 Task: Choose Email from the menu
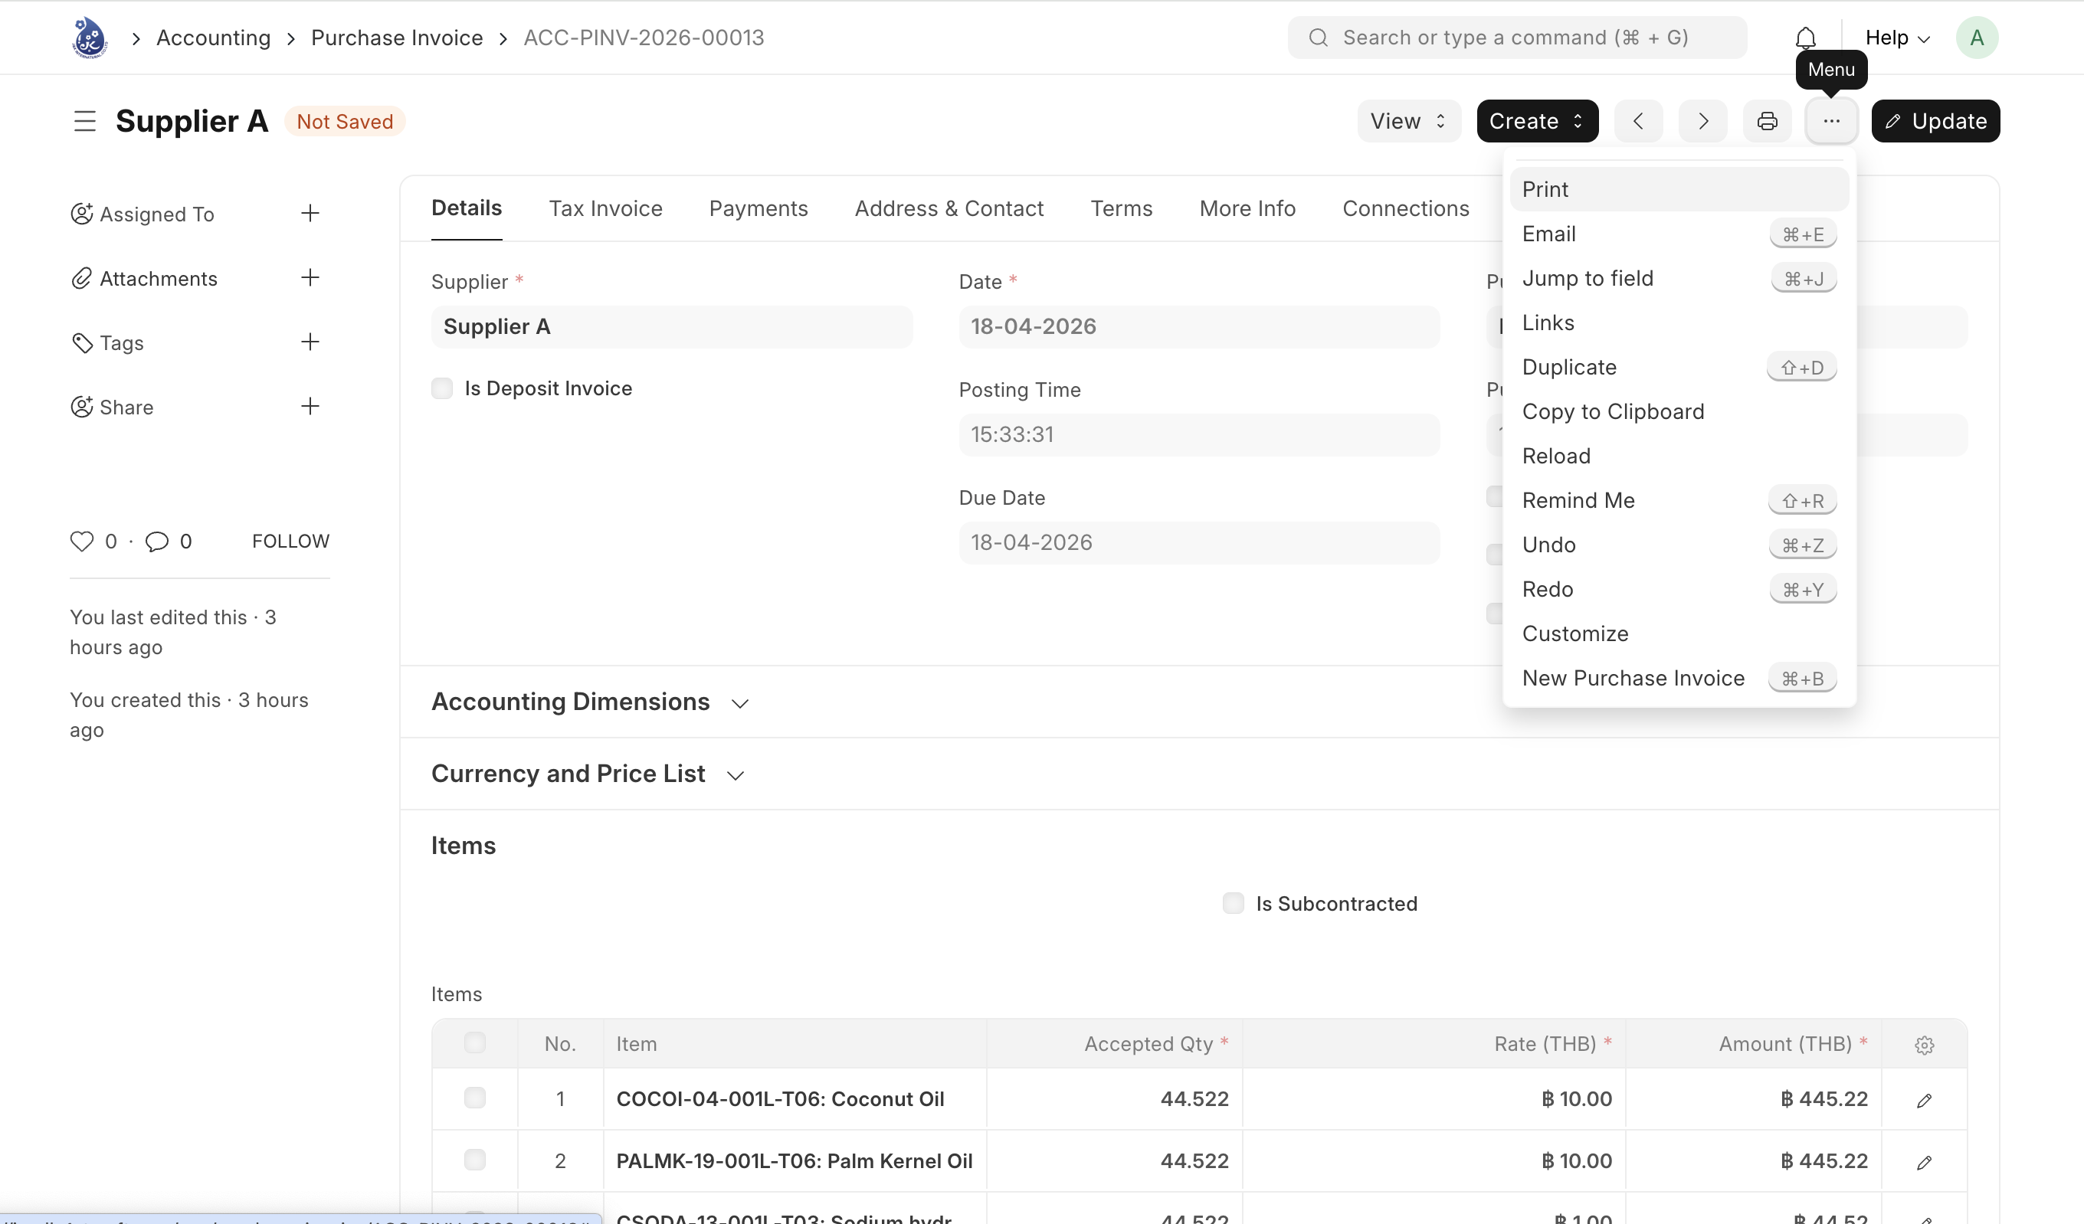(1679, 234)
